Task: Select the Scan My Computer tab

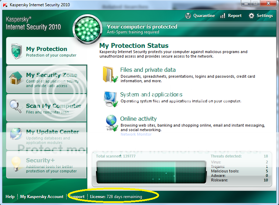Action: click(46, 108)
